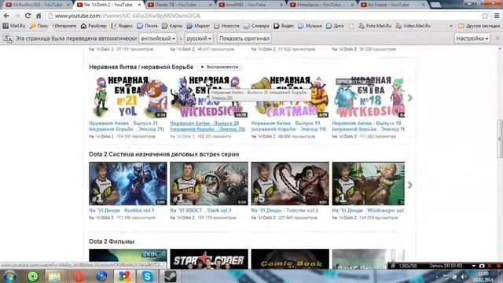This screenshot has height=283, width=503.
Task: Open the Почта bookmark
Action: tap(147, 26)
